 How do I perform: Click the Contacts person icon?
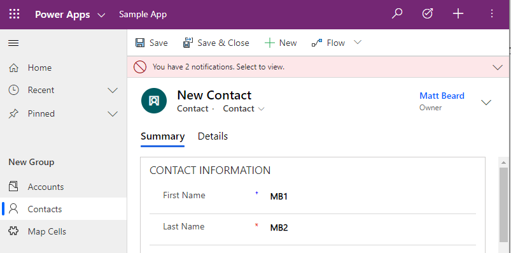tap(13, 209)
